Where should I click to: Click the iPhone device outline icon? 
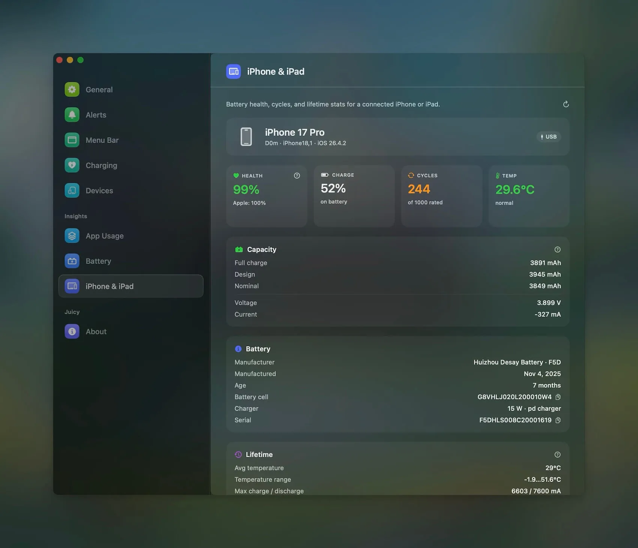tap(246, 137)
